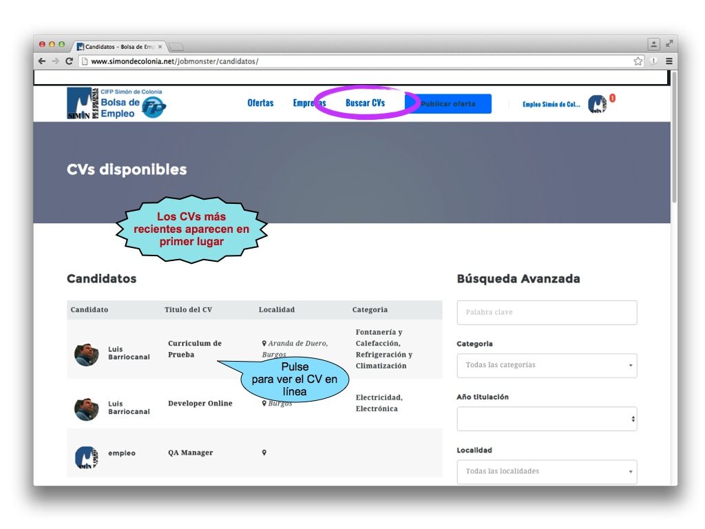Open Luis Barriocanal in the Curriculum de Prueba row
Image resolution: width=705 pixels, height=529 pixels.
pos(129,353)
